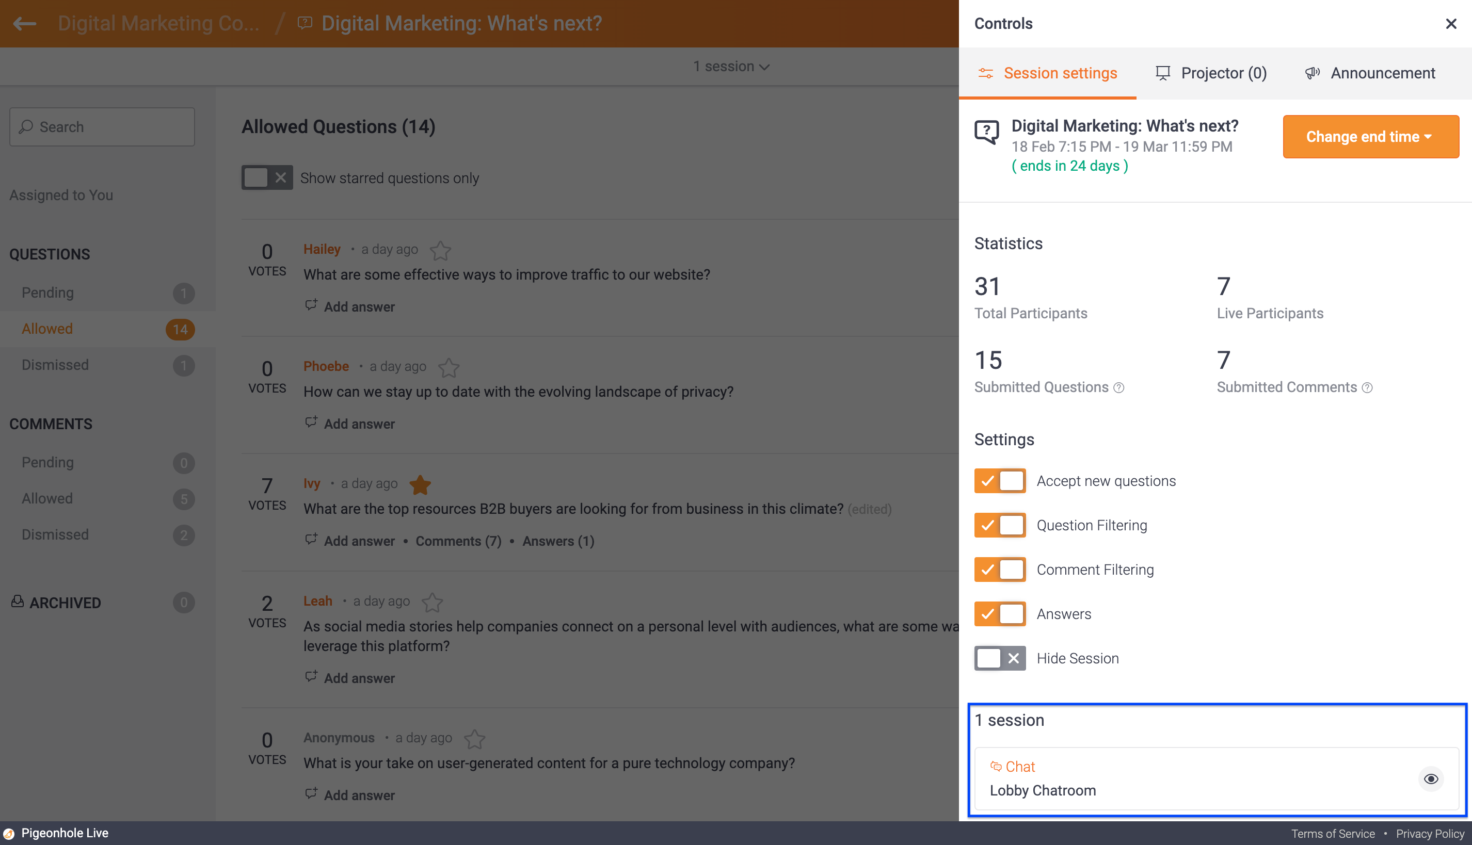Click the Search input field
The height and width of the screenshot is (845, 1472).
point(102,126)
